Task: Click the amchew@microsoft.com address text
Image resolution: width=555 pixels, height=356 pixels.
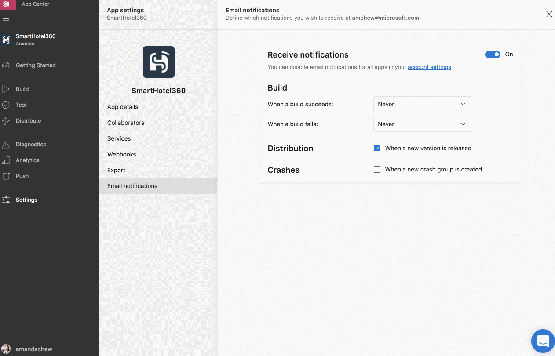Action: [386, 18]
